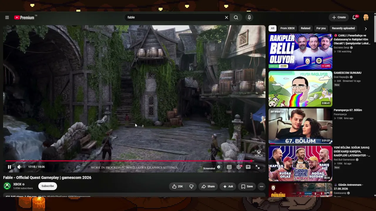Open the 'YENİ BÖLÜM: SOĞUK SAVAŞ' title
The width and height of the screenshot is (376, 211).
[x=352, y=152]
